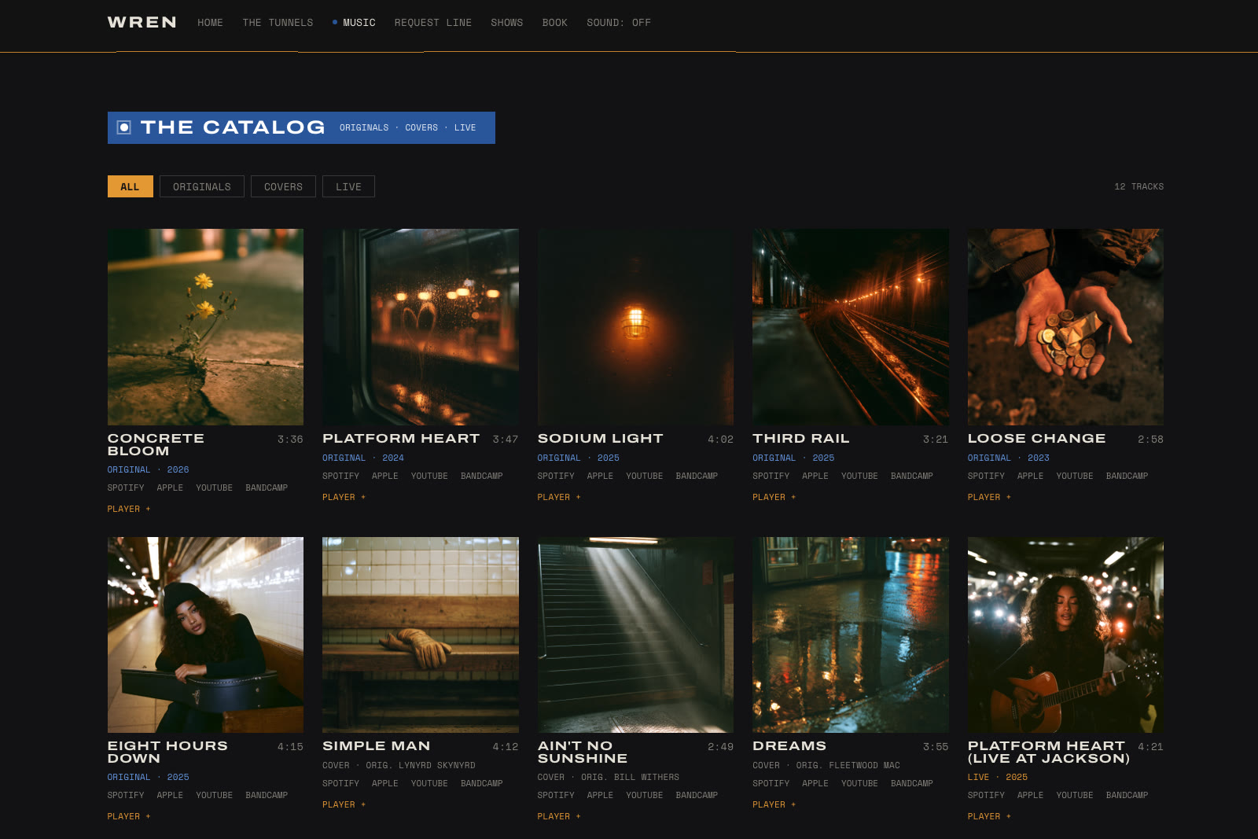Open The Tunnels nav link
Image resolution: width=1258 pixels, height=839 pixels.
(x=278, y=23)
